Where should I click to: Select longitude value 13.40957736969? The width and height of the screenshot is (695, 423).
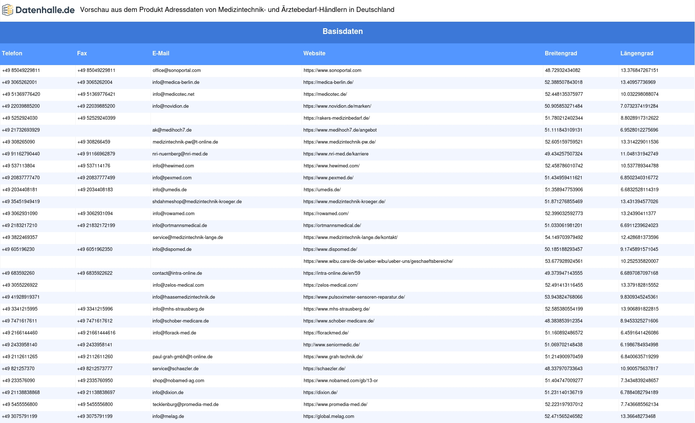click(x=638, y=82)
